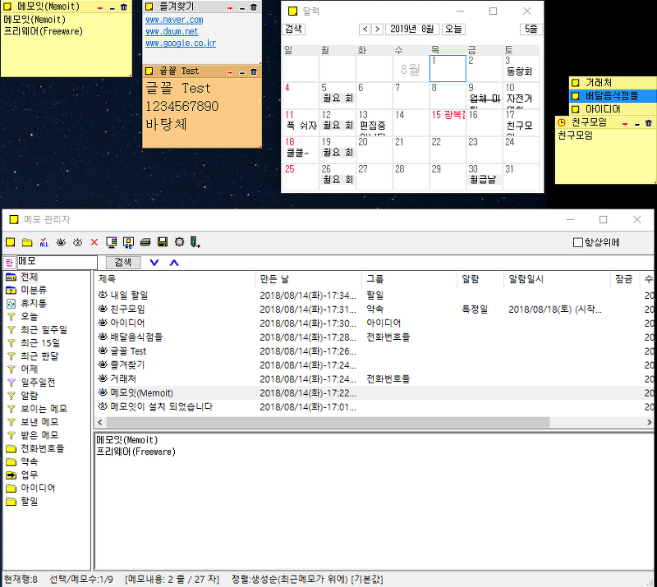The width and height of the screenshot is (657, 587).
Task: Click yellow note icon of collapsed 거래처 note
Action: (x=576, y=83)
